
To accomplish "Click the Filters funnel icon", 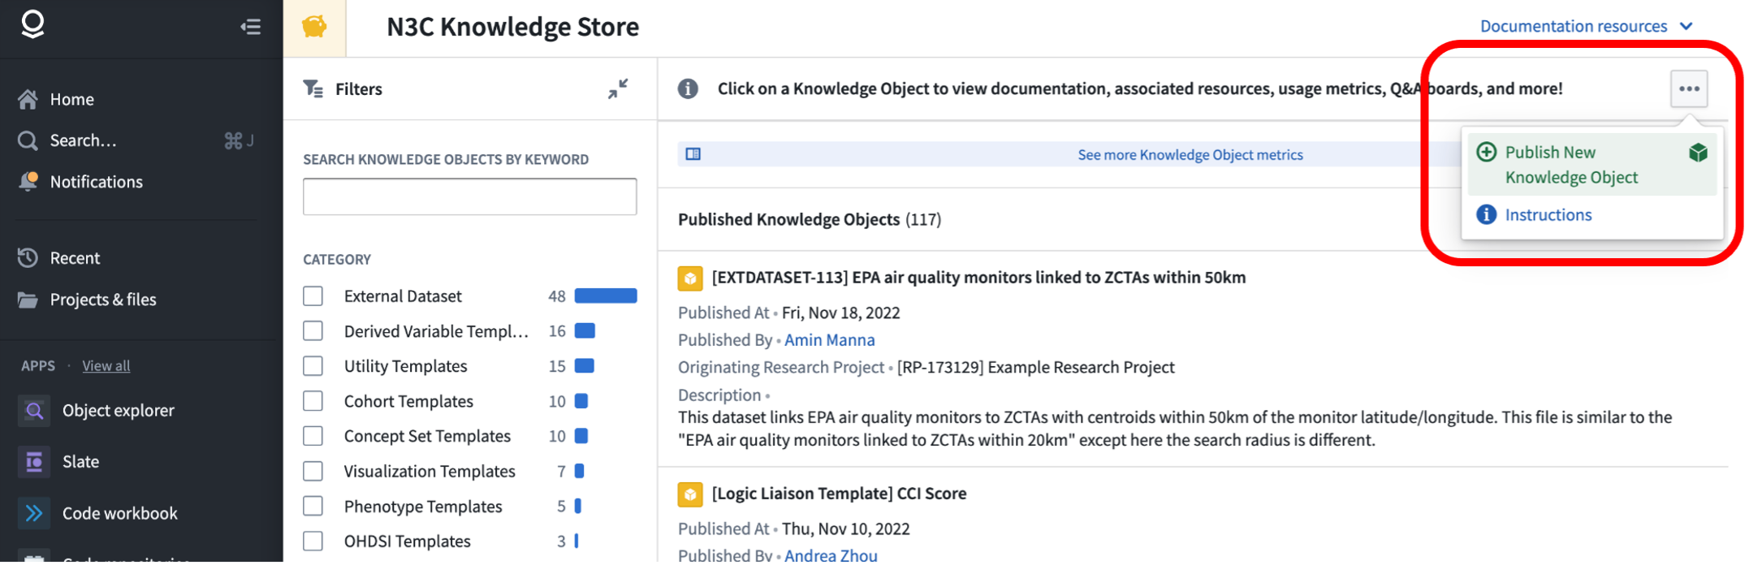I will pos(313,88).
